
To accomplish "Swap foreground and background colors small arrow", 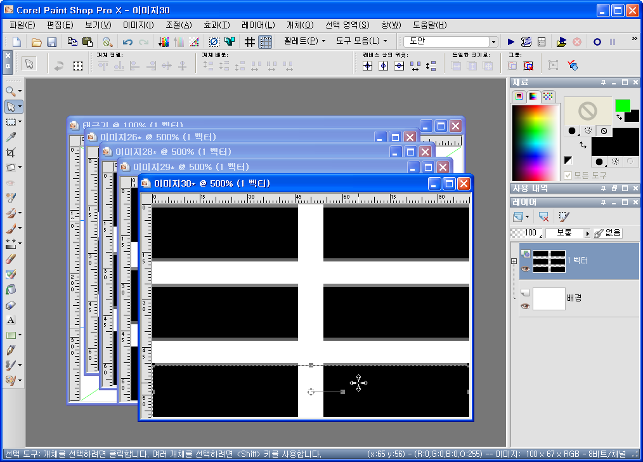I will coord(619,117).
